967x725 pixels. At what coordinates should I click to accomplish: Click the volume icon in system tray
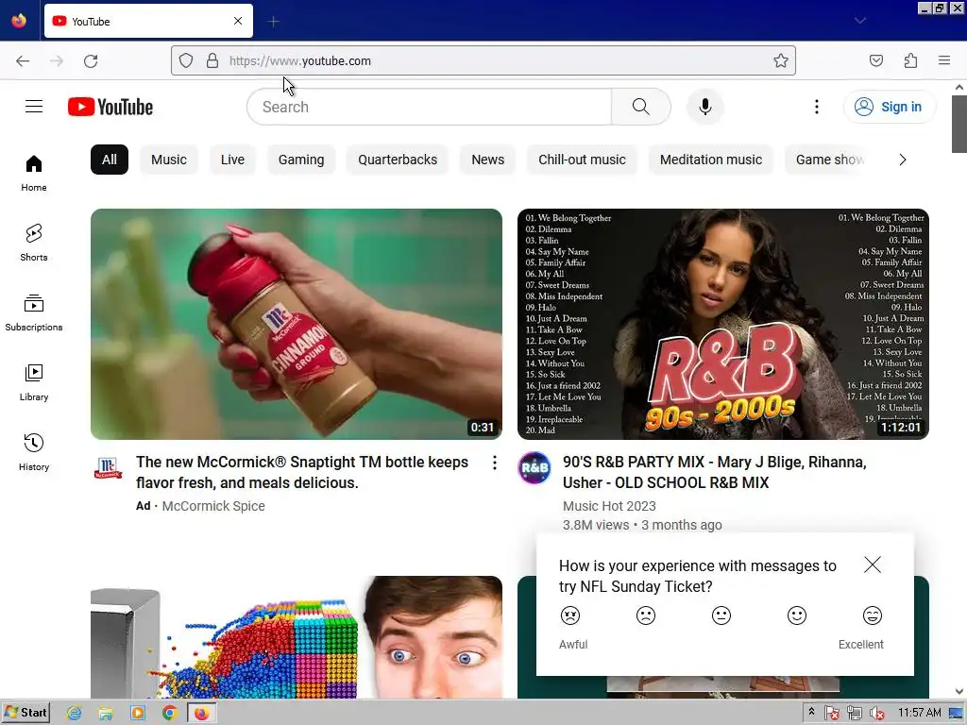point(876,714)
